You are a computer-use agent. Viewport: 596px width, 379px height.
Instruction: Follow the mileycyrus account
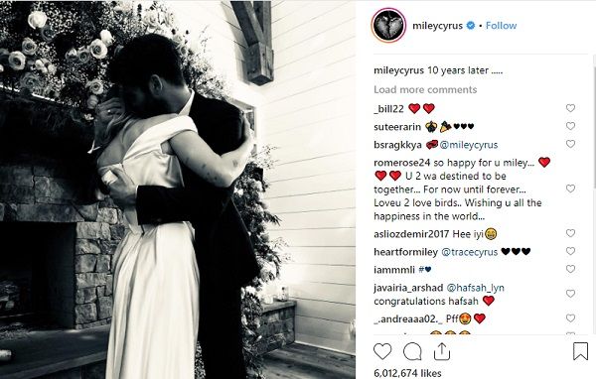pyautogui.click(x=501, y=26)
